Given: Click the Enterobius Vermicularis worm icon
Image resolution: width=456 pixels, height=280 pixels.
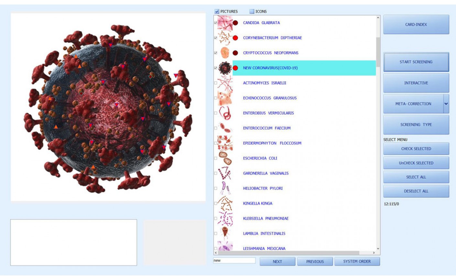Looking at the screenshot, I should (x=225, y=113).
